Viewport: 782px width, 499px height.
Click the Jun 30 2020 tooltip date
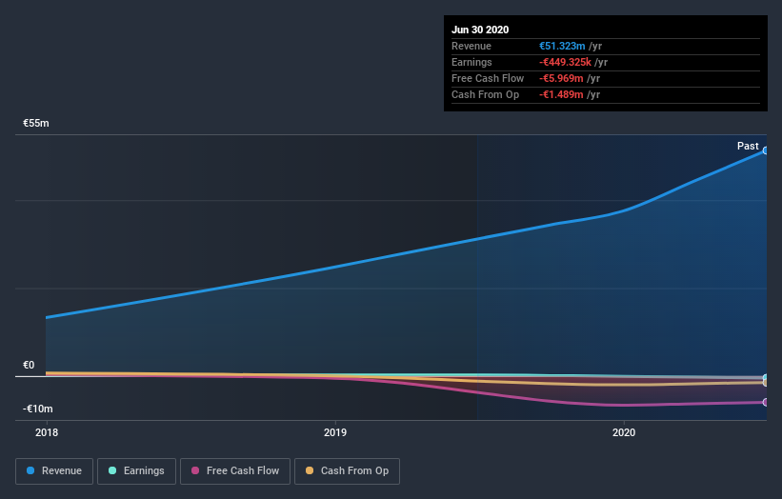pos(480,30)
